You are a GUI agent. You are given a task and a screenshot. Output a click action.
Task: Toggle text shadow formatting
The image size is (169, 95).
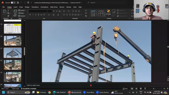click(38, 15)
